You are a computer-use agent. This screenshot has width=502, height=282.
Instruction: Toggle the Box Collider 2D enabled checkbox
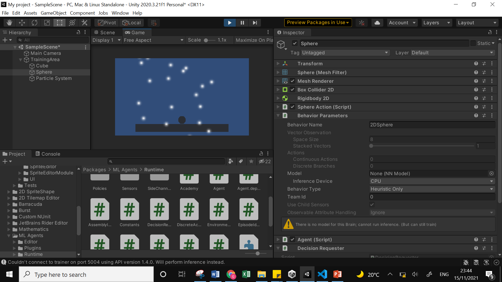click(x=292, y=90)
